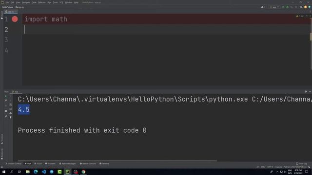Click the teal JetBrains toolbox icon
This screenshot has width=312, height=175.
coord(310,7)
